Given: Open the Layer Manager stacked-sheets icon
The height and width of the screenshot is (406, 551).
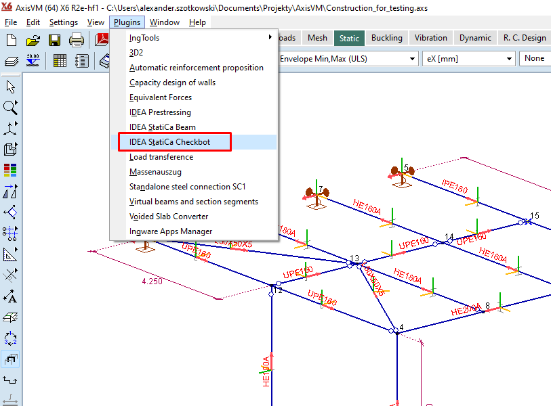Looking at the screenshot, I should [x=10, y=60].
